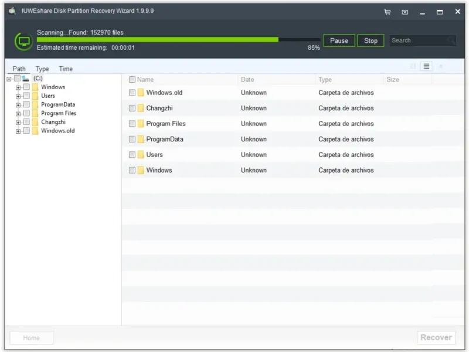Check the ProgramData checkbox in tree

point(26,104)
